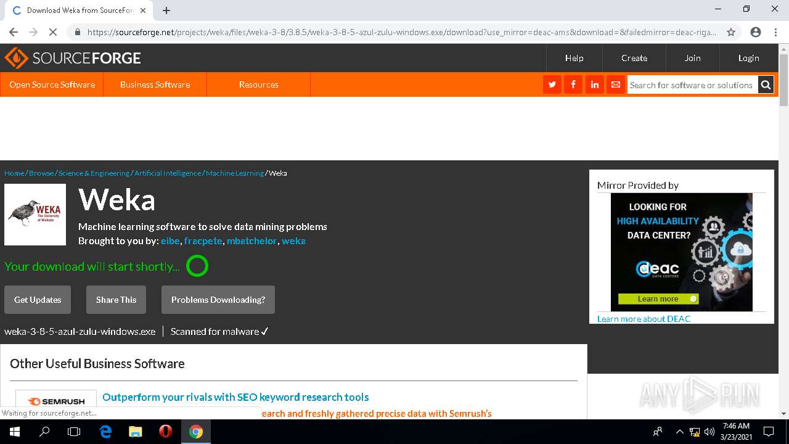Go to the Browse breadcrumb
Viewport: 789px width, 444px height.
pyautogui.click(x=41, y=173)
